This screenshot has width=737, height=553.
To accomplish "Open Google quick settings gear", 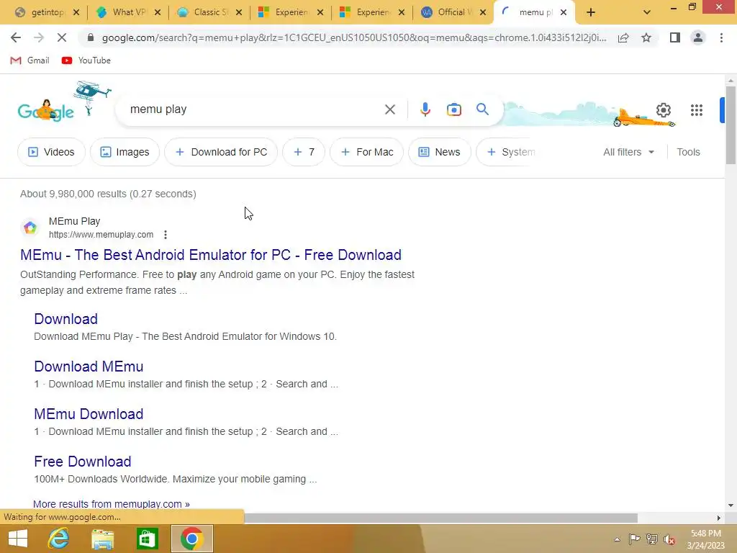I will tap(663, 110).
